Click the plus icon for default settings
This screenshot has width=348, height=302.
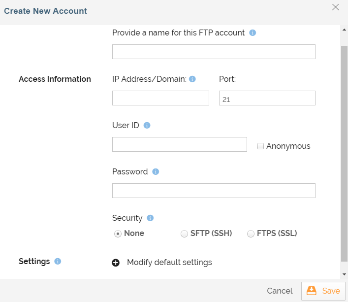(x=116, y=263)
